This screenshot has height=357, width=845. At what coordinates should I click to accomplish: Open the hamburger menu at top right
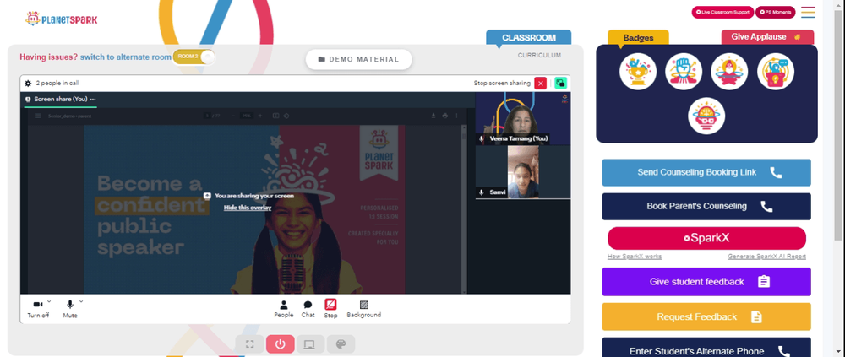[x=809, y=12]
